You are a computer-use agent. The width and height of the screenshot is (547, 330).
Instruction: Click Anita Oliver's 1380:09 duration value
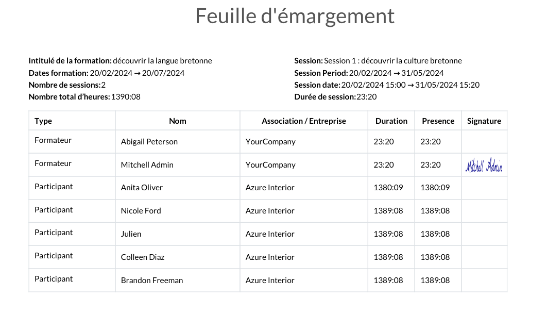[x=388, y=188]
